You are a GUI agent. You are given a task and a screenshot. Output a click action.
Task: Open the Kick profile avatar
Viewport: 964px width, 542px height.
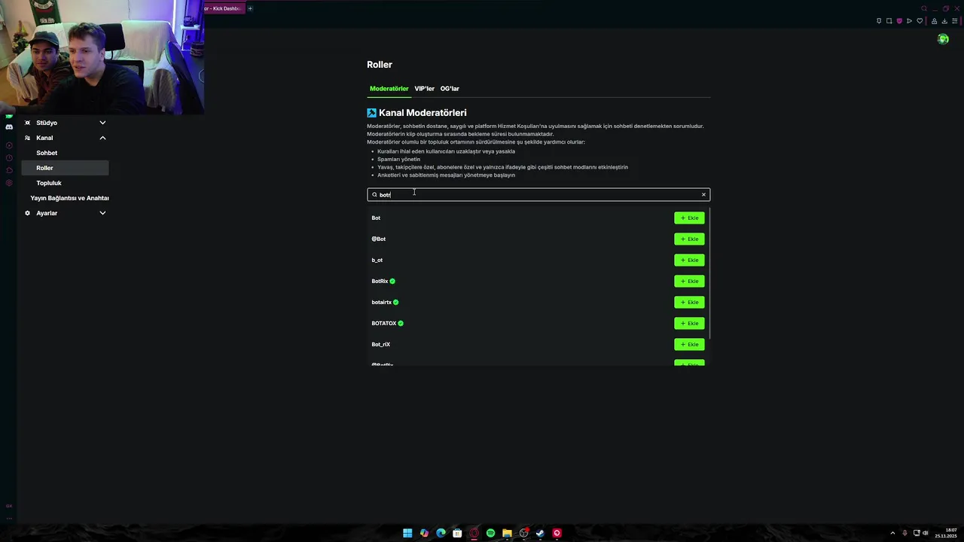[x=943, y=39]
